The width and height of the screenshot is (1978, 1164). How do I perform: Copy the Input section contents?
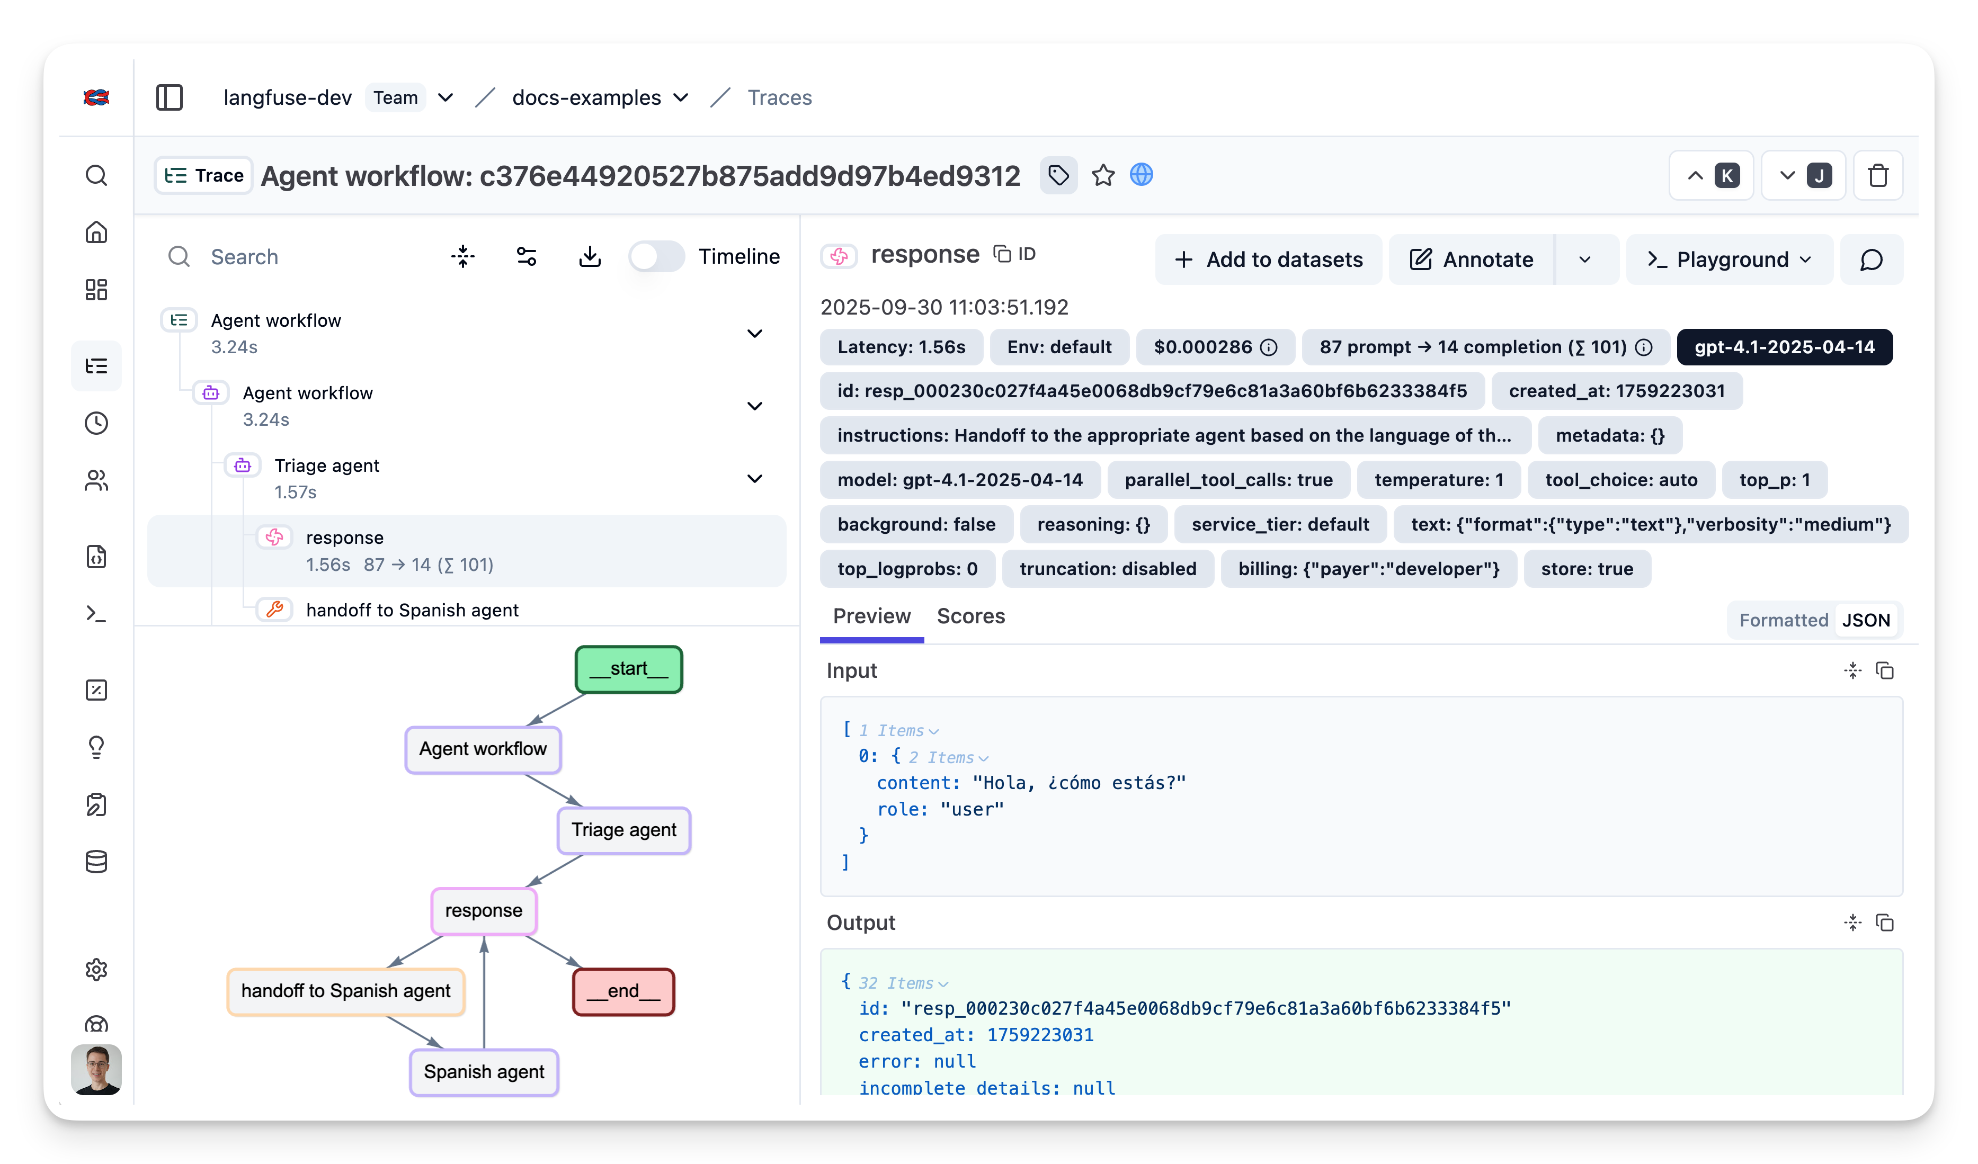click(x=1886, y=670)
